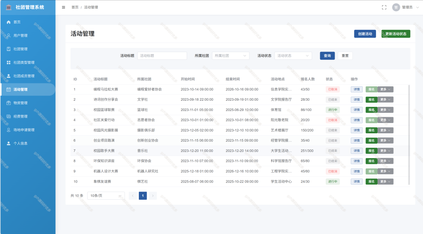Click the 社团管理系统 building logo icon
The image size is (423, 234).
click(x=9, y=7)
